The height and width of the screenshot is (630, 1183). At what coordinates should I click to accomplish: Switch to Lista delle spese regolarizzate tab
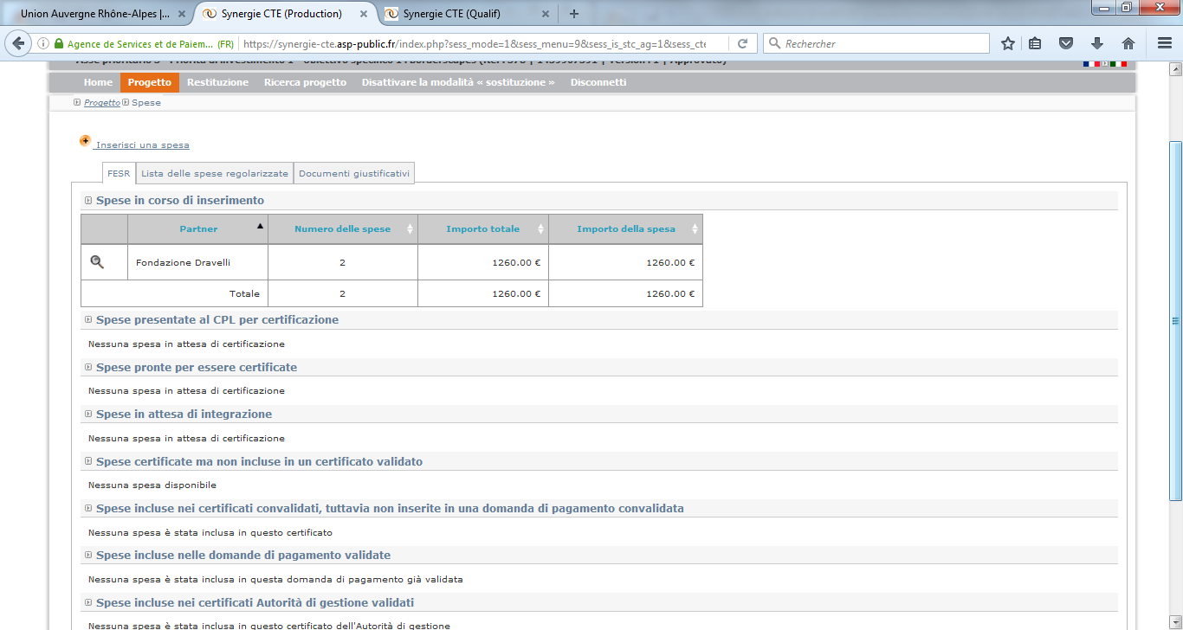tap(215, 173)
